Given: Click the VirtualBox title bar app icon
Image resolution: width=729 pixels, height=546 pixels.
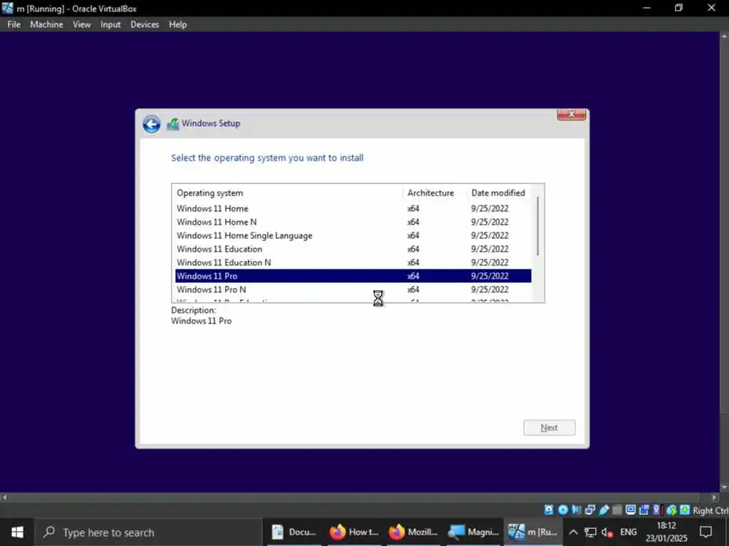Looking at the screenshot, I should coord(7,8).
